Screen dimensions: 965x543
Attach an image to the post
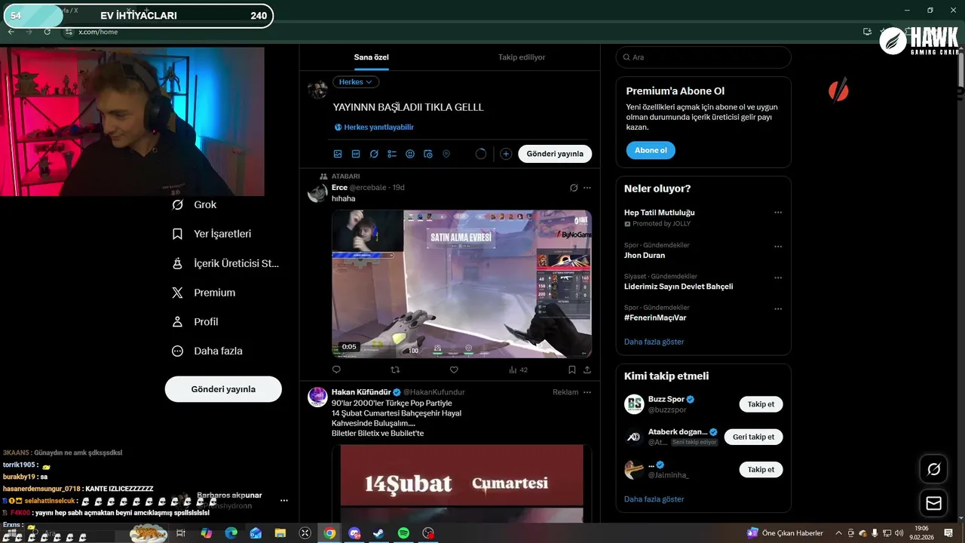338,154
